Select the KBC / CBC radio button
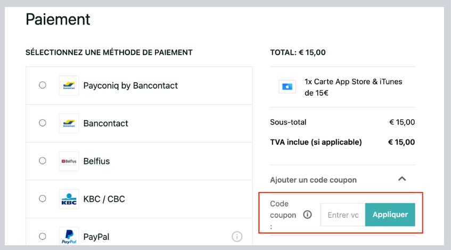 [x=43, y=198]
